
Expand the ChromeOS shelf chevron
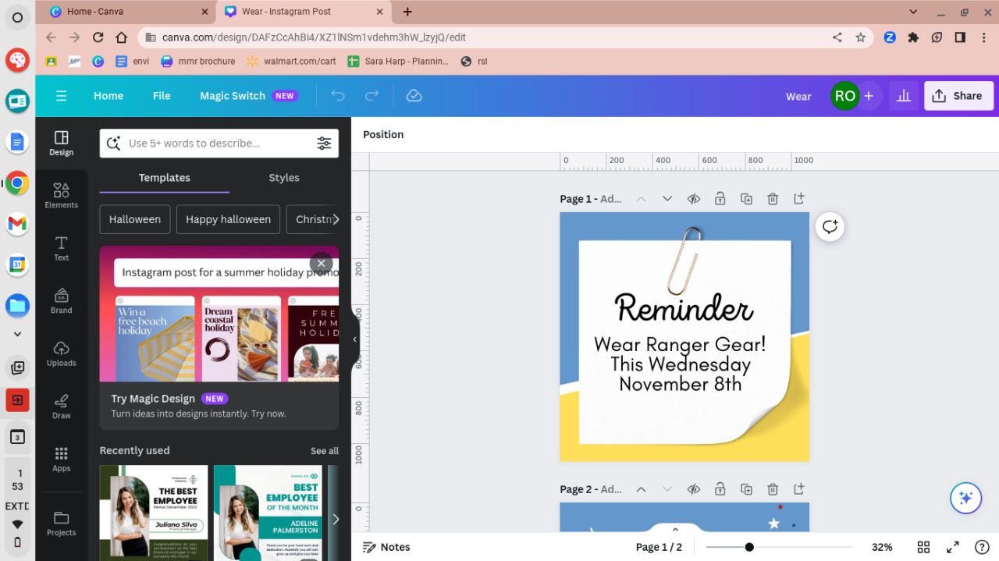[x=17, y=334]
